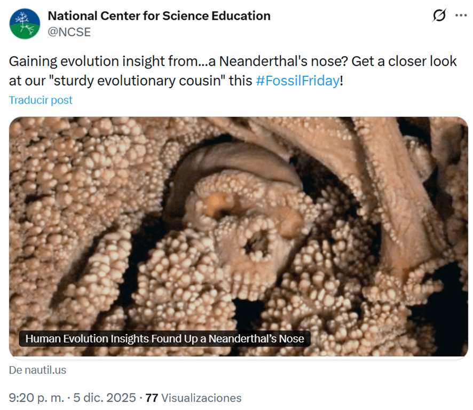Image resolution: width=473 pixels, height=410 pixels.
Task: Open the NCSE profile avatar
Action: click(25, 23)
